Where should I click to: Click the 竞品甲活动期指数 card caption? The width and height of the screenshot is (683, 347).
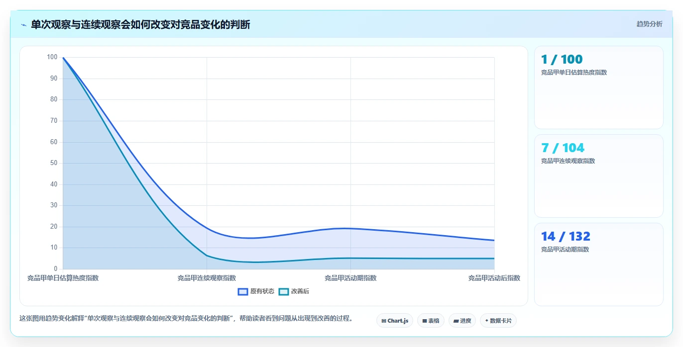point(565,250)
